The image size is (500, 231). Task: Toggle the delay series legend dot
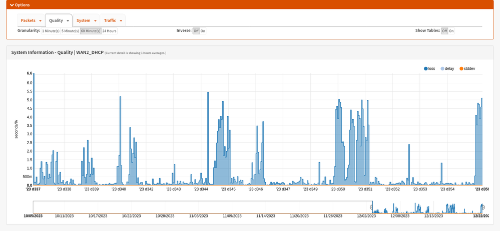pos(442,68)
